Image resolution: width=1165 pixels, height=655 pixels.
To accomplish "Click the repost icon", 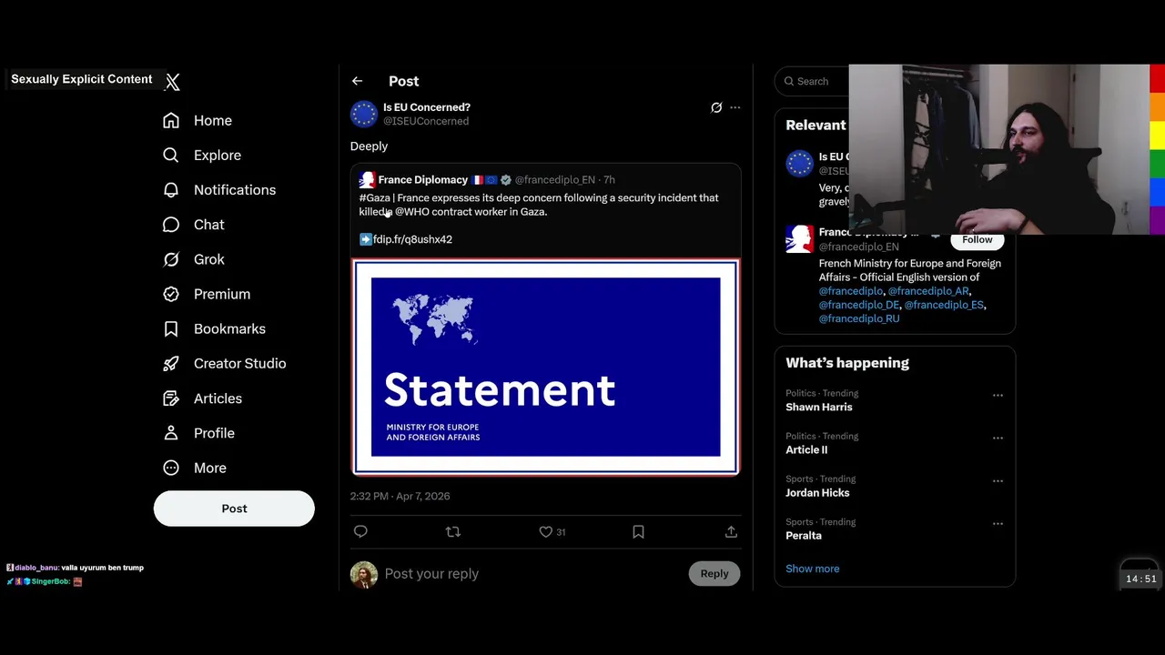I will [453, 532].
